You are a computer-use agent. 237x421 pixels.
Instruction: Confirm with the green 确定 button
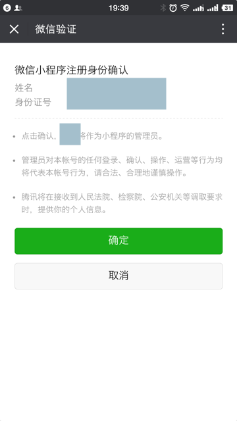[x=118, y=241]
